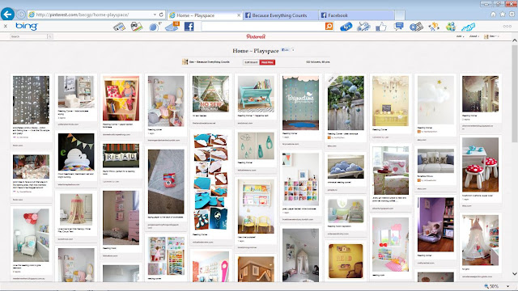Click the refresh icon in the address bar
This screenshot has width=518, height=291.
(161, 15)
